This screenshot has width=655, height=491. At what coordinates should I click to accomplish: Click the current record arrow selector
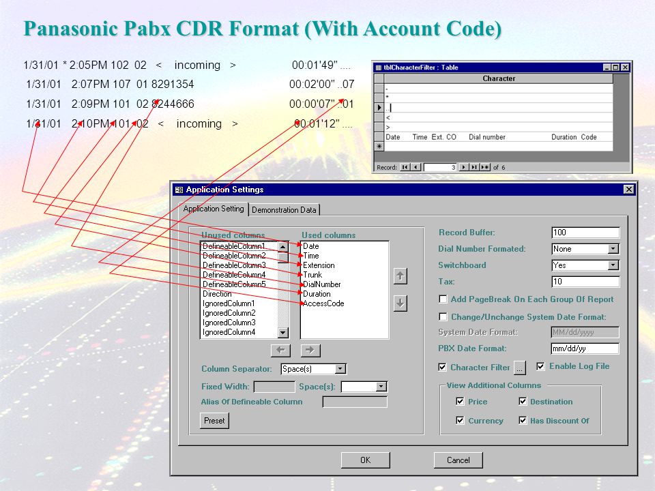click(x=379, y=107)
